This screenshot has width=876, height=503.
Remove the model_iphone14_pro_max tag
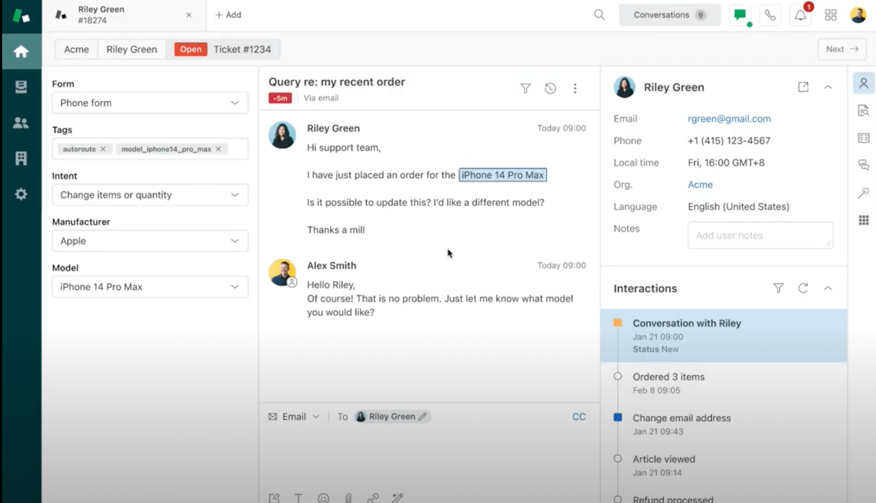(218, 149)
